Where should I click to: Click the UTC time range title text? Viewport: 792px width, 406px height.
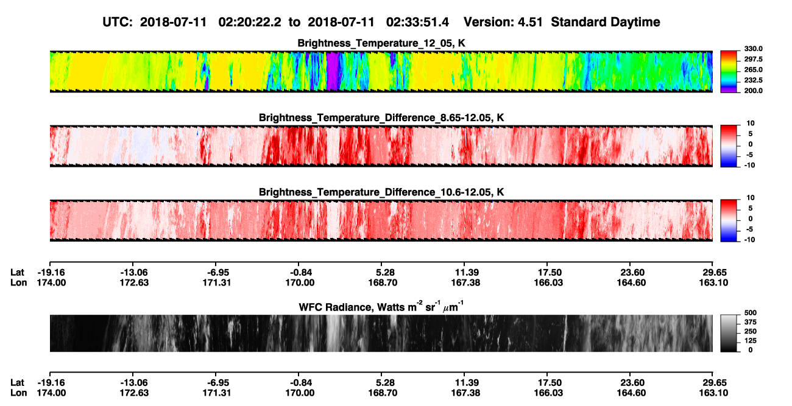coord(381,23)
